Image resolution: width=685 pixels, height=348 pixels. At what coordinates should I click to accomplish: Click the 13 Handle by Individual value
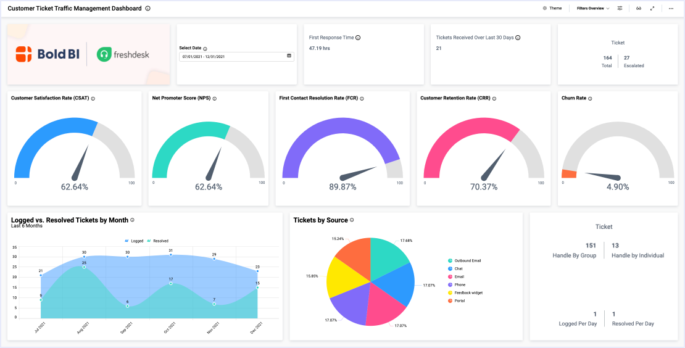click(615, 246)
